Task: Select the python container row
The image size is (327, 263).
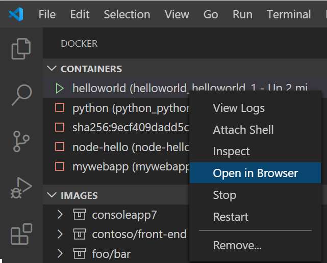Action: [x=116, y=108]
